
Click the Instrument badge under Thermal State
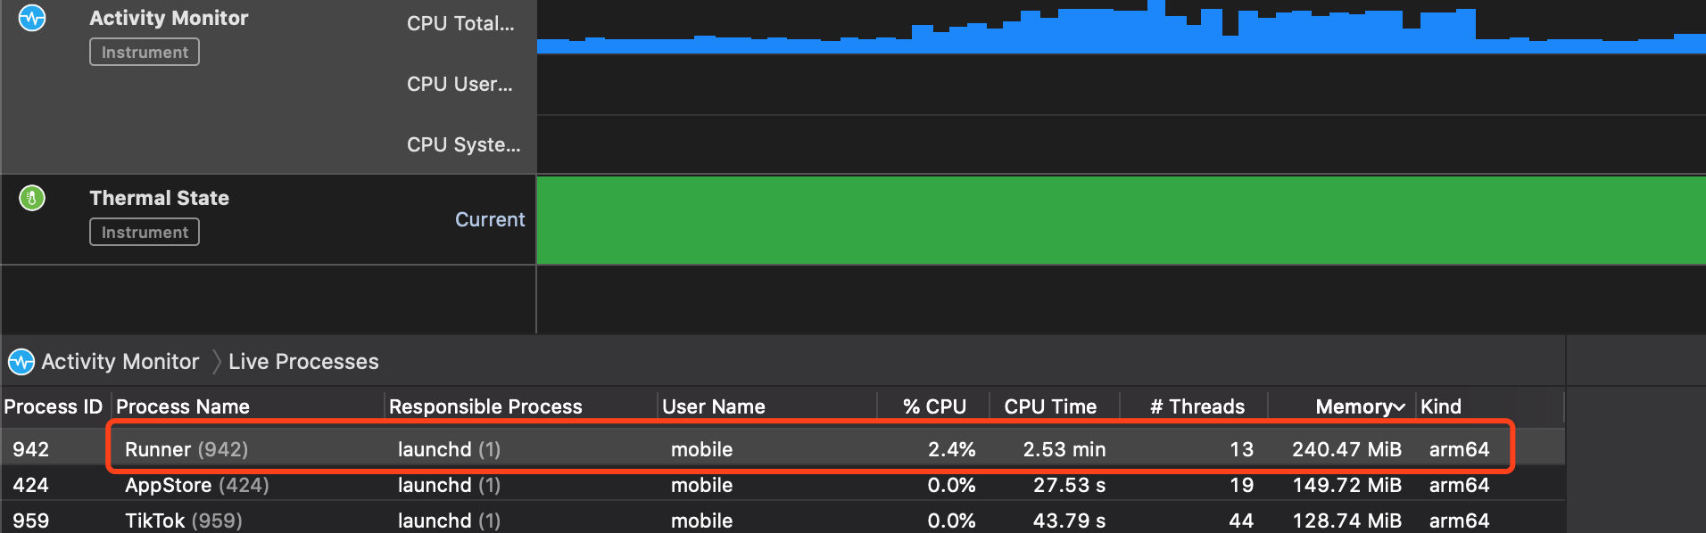(x=144, y=232)
